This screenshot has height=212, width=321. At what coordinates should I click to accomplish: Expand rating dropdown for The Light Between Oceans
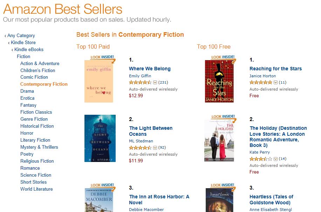(155, 148)
